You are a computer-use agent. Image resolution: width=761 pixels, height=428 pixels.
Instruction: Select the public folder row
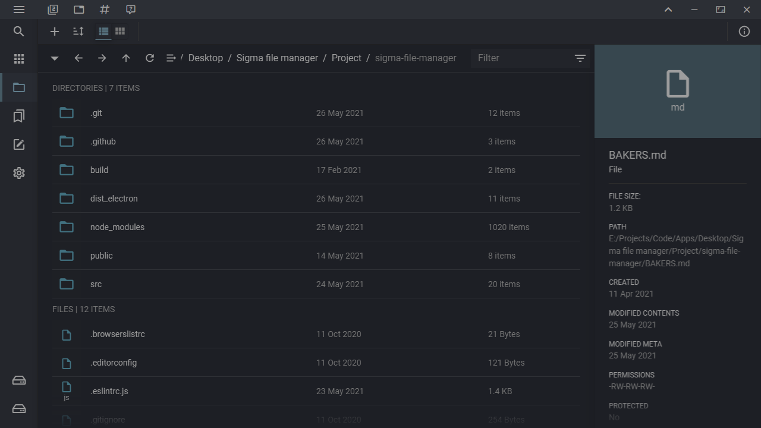tap(316, 256)
